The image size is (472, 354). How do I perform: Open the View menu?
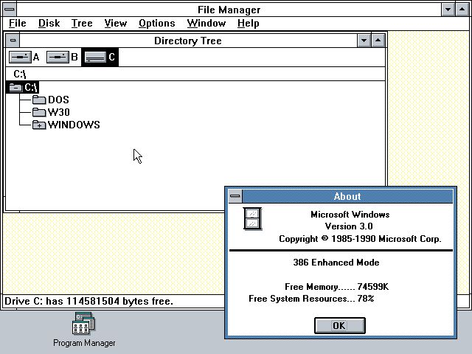pyautogui.click(x=115, y=24)
